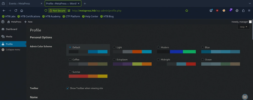Open the Help Center bookmark
Viewport: 253px width, 100px height.
(90, 16)
